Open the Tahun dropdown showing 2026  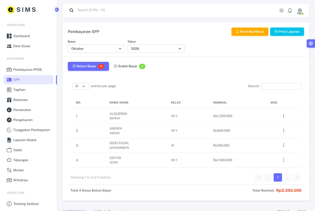tap(156, 49)
